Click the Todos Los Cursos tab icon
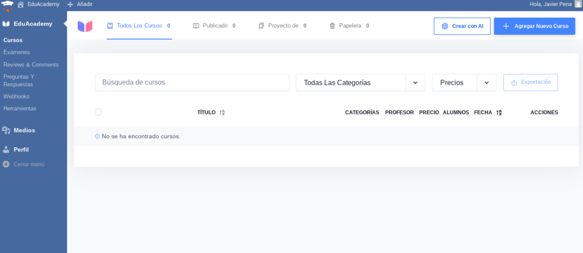This screenshot has width=583, height=253. pyautogui.click(x=110, y=26)
